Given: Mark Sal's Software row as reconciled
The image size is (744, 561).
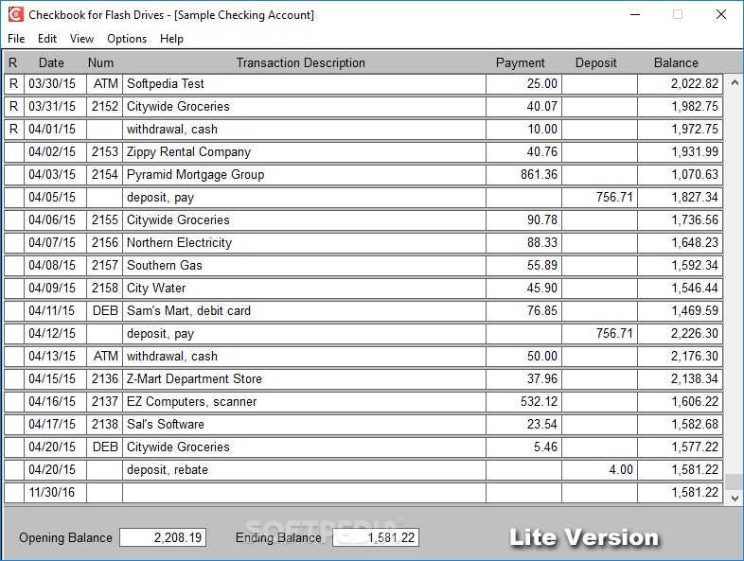Looking at the screenshot, I should (x=14, y=425).
